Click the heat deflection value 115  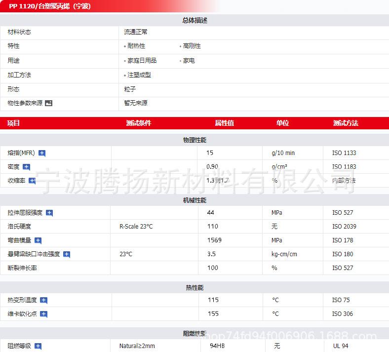click(213, 300)
